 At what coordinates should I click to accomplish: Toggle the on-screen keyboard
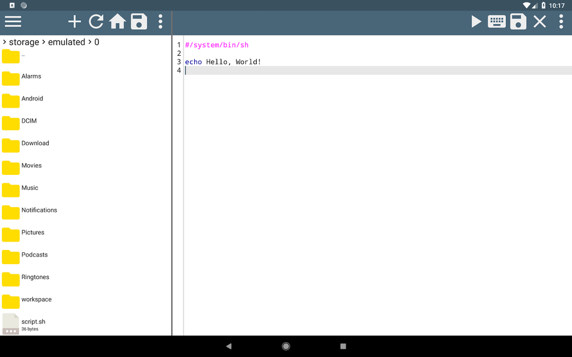(496, 21)
